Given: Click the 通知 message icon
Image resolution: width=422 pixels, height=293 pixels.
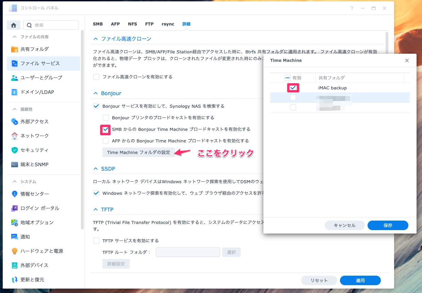Looking at the screenshot, I should point(15,237).
